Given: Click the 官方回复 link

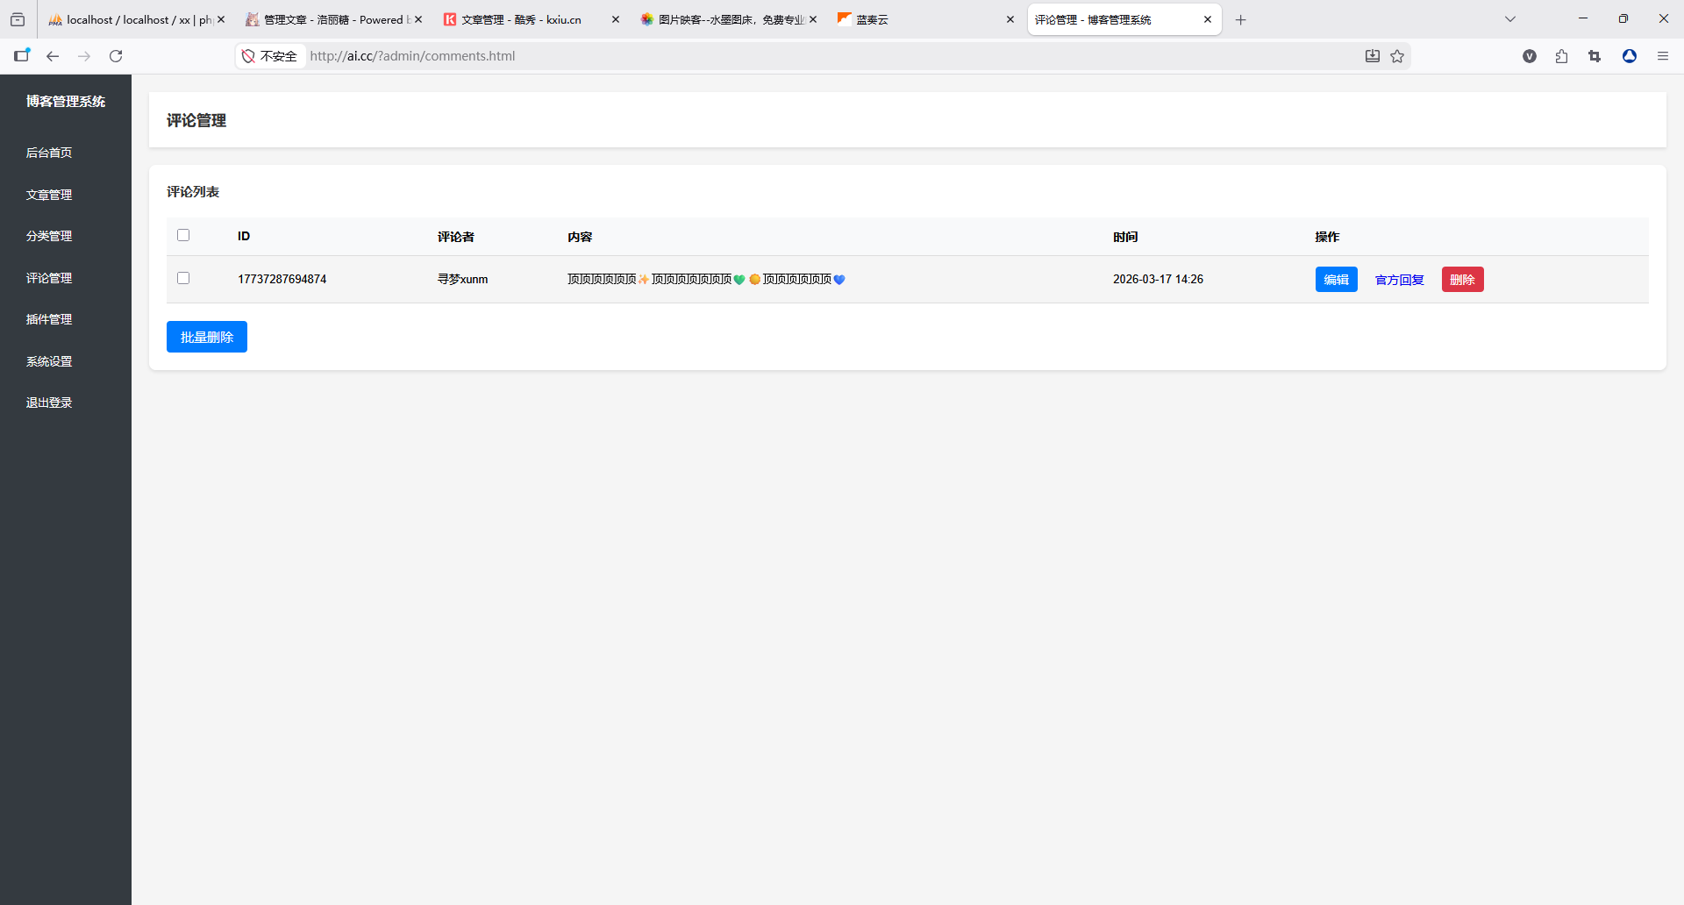Looking at the screenshot, I should (1399, 280).
